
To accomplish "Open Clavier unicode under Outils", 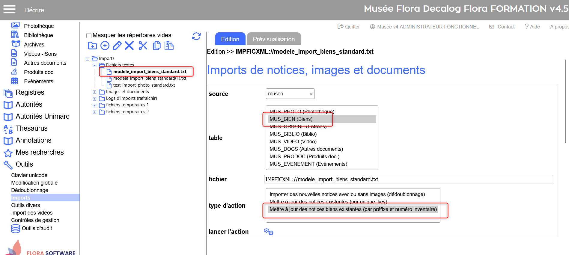I will click(29, 175).
